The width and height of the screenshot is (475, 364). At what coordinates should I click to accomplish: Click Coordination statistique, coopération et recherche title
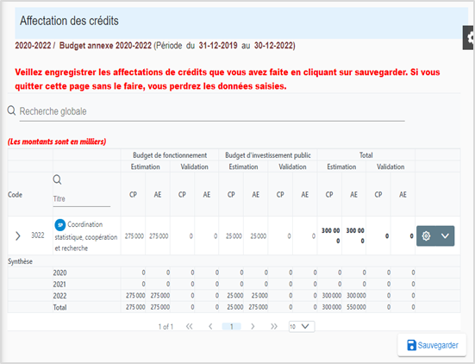point(86,236)
